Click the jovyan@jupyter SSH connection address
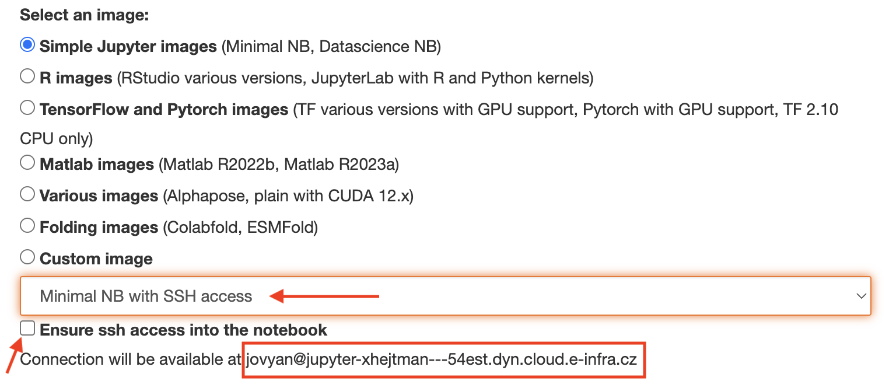889x391 pixels. pyautogui.click(x=441, y=359)
